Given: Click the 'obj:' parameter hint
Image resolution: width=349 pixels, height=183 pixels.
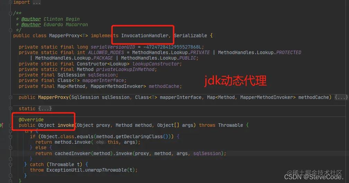Looking at the screenshot, I should (100, 142).
